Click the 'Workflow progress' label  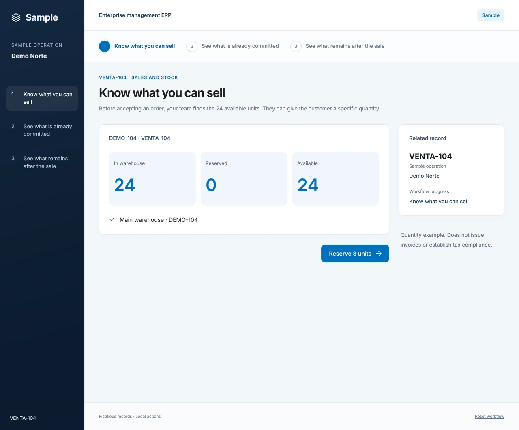429,191
